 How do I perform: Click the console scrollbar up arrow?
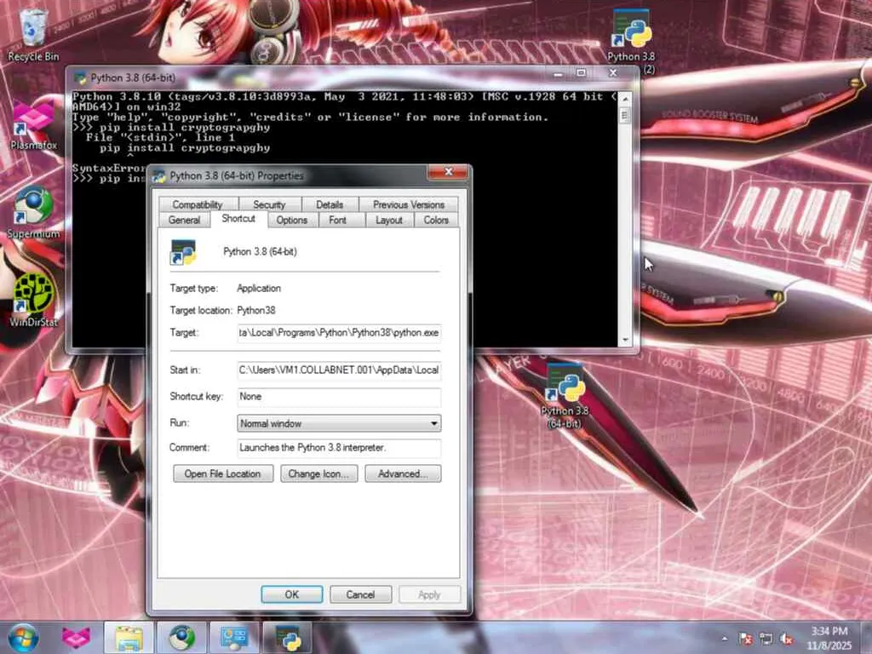click(x=624, y=99)
